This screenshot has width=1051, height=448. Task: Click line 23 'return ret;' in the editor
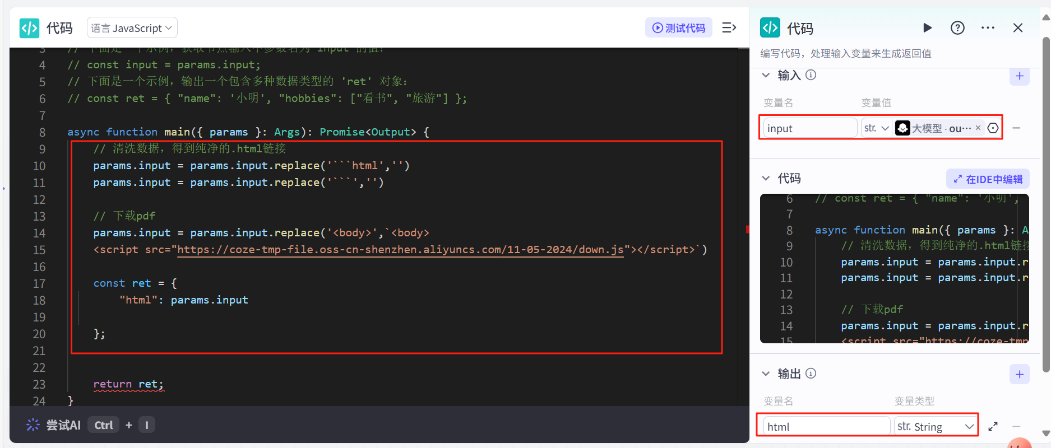(128, 384)
